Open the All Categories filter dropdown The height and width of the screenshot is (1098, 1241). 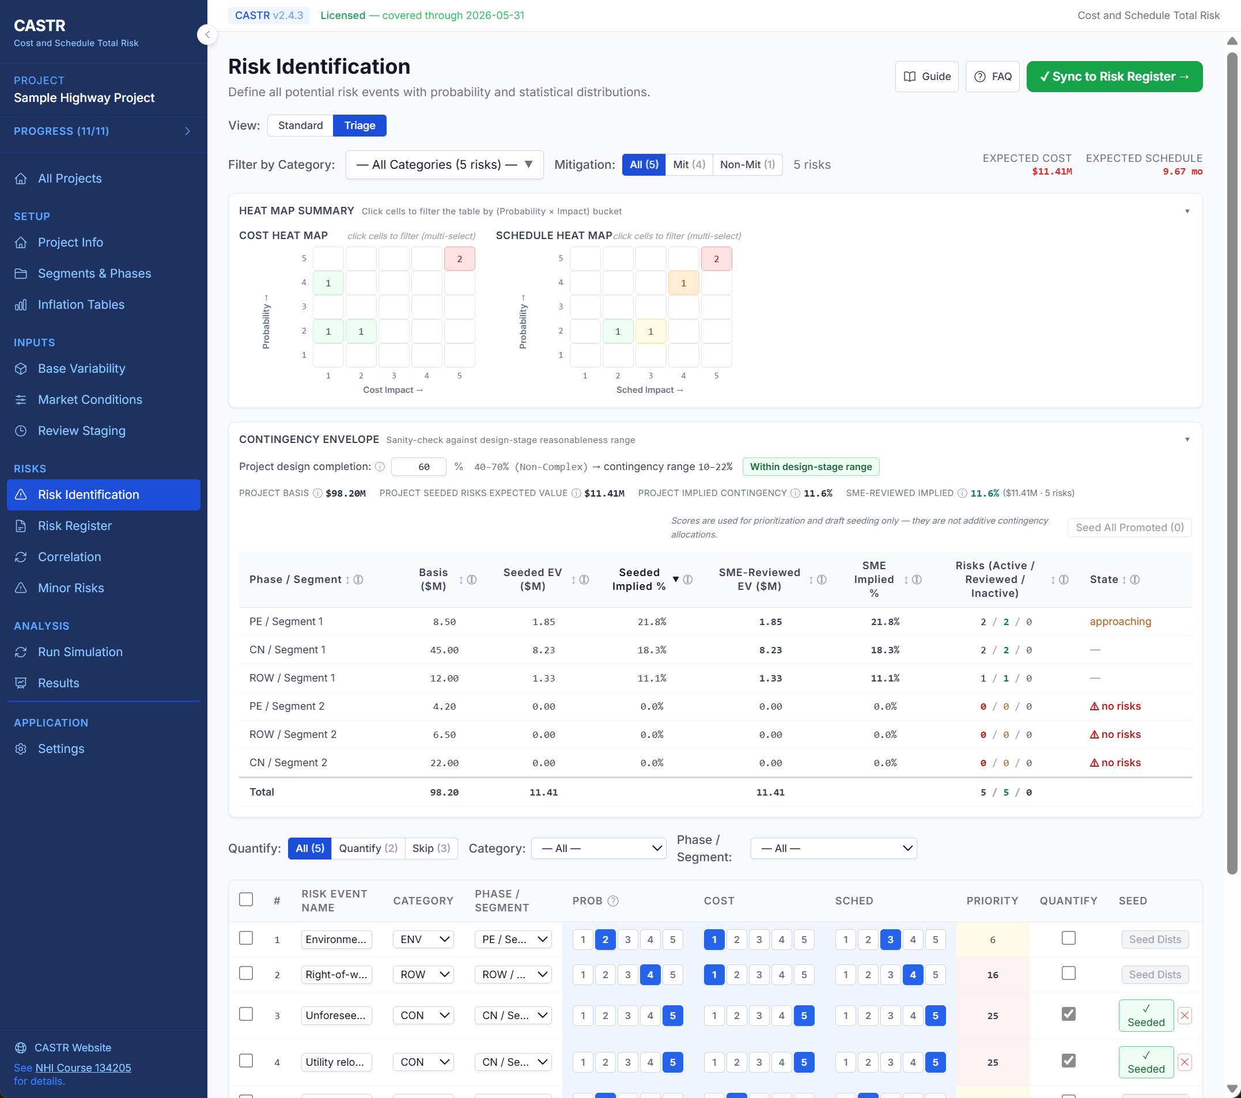pos(444,165)
